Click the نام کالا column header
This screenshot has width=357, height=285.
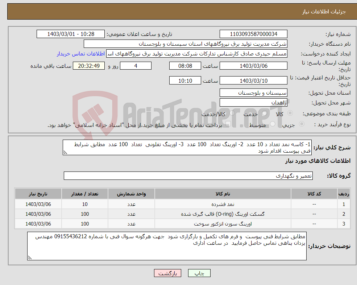(x=223, y=194)
